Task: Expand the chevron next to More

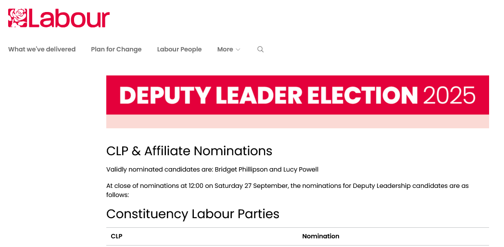Action: pyautogui.click(x=238, y=49)
